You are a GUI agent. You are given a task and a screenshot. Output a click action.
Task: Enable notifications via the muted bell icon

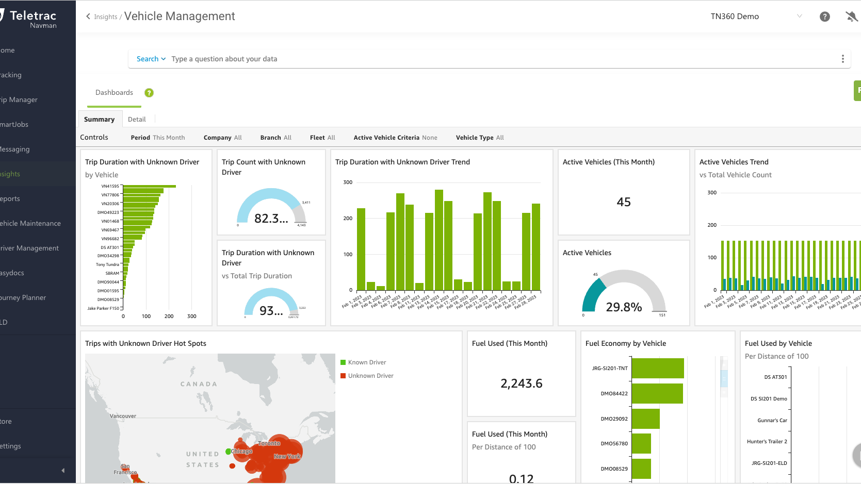click(852, 16)
